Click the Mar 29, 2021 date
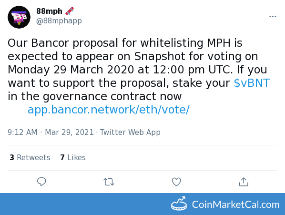The height and width of the screenshot is (215, 285). [69, 132]
